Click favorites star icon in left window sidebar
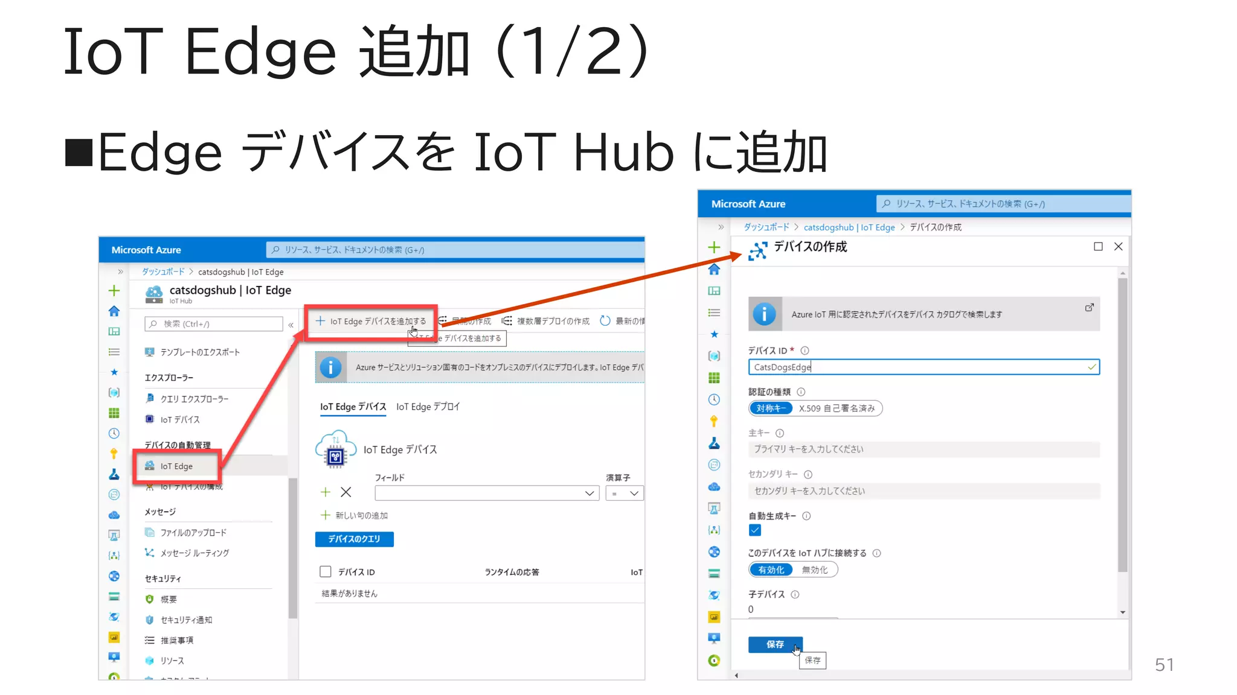The height and width of the screenshot is (695, 1237). (114, 372)
